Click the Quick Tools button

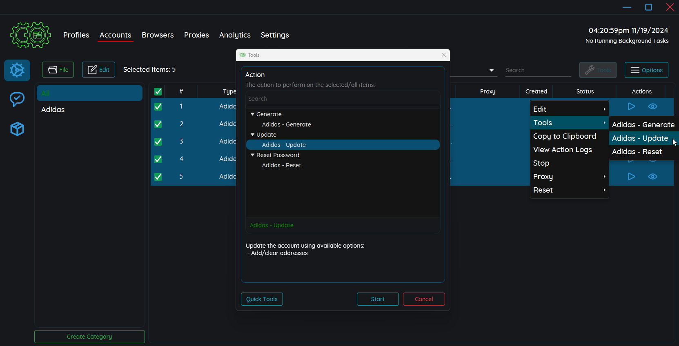pyautogui.click(x=262, y=299)
